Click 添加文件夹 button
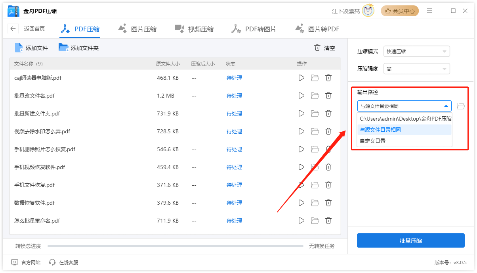This screenshot has height=273, width=477. (78, 48)
